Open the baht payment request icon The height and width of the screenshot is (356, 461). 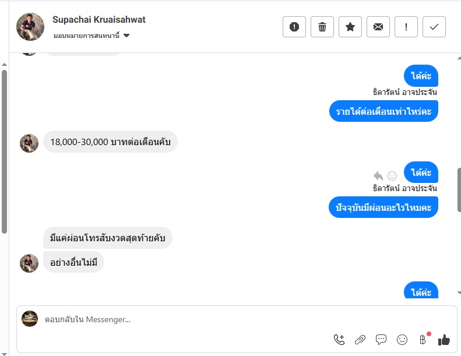click(423, 340)
